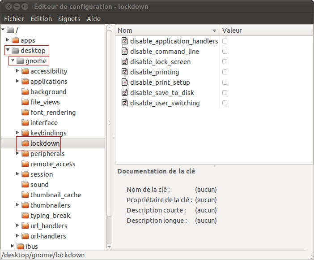Expand the peripherals folder arrow
The image size is (314, 260).
coord(17,153)
